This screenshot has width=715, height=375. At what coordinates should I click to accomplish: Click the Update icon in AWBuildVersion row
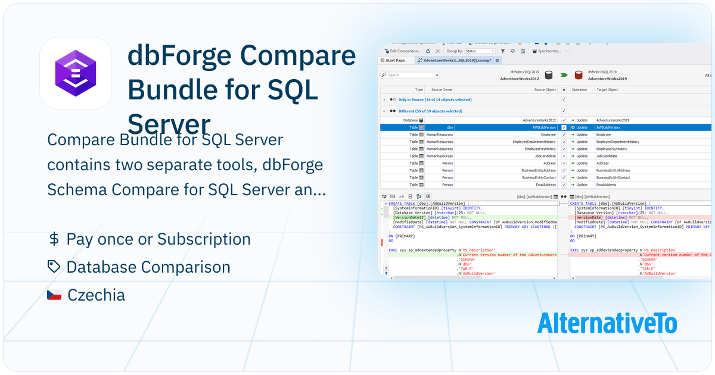pyautogui.click(x=573, y=127)
